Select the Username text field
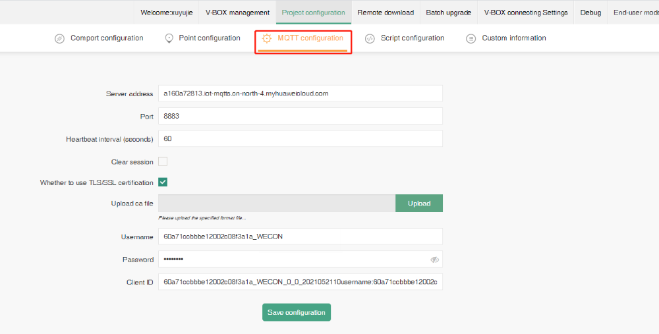659x334 pixels. pos(300,237)
